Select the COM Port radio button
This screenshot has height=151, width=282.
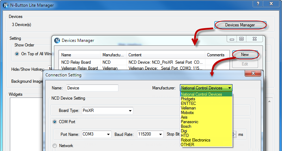[55, 122]
